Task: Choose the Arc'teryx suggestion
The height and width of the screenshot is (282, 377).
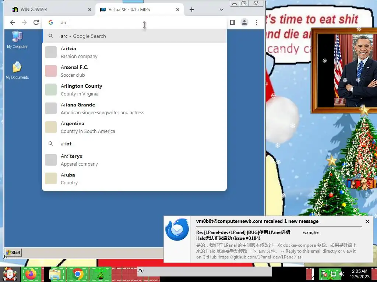Action: [134, 160]
